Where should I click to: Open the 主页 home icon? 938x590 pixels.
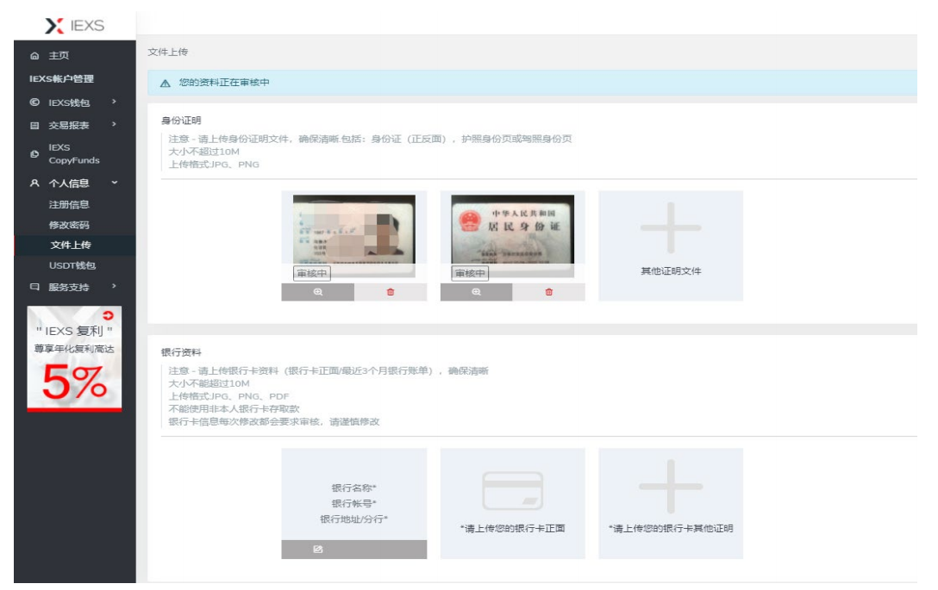34,56
